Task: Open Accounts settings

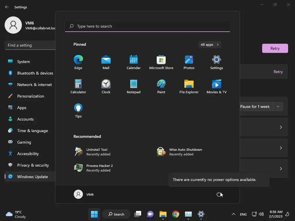Action: pos(30,119)
